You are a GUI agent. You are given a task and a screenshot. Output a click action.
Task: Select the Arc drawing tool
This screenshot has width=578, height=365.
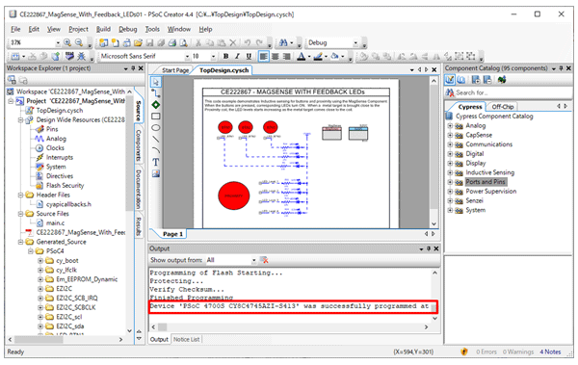pos(156,150)
